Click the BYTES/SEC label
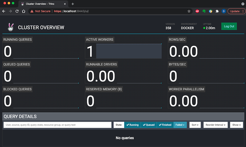The height and width of the screenshot is (147, 246). (x=177, y=64)
